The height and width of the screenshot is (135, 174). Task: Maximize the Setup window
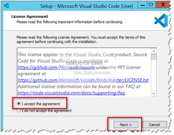151,4
